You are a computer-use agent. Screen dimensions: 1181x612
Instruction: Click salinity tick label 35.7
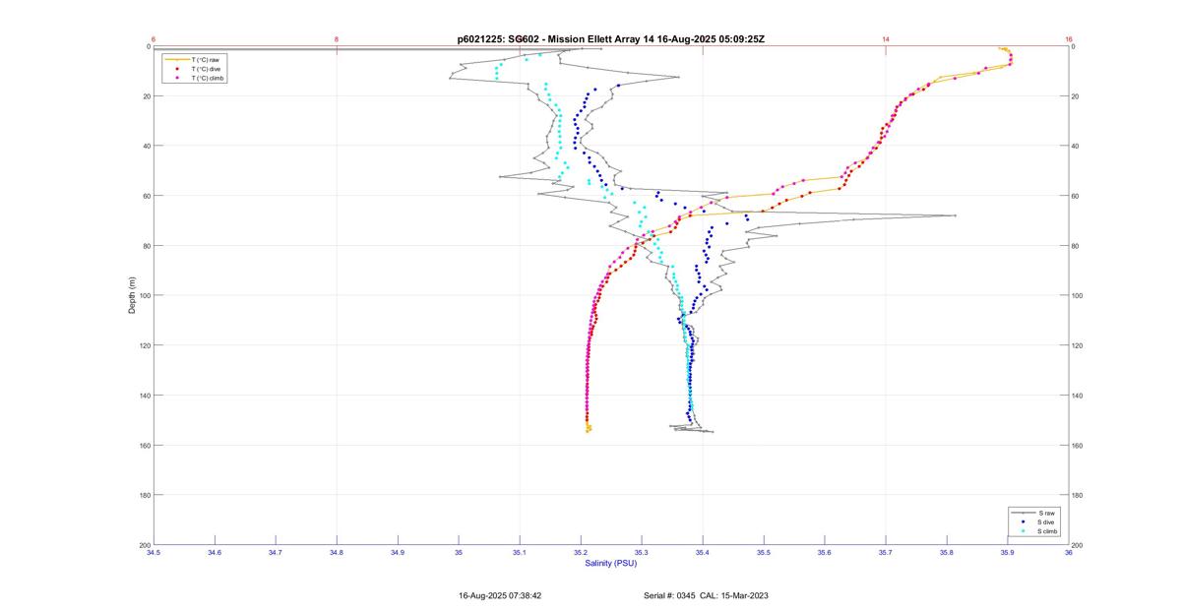coord(885,553)
